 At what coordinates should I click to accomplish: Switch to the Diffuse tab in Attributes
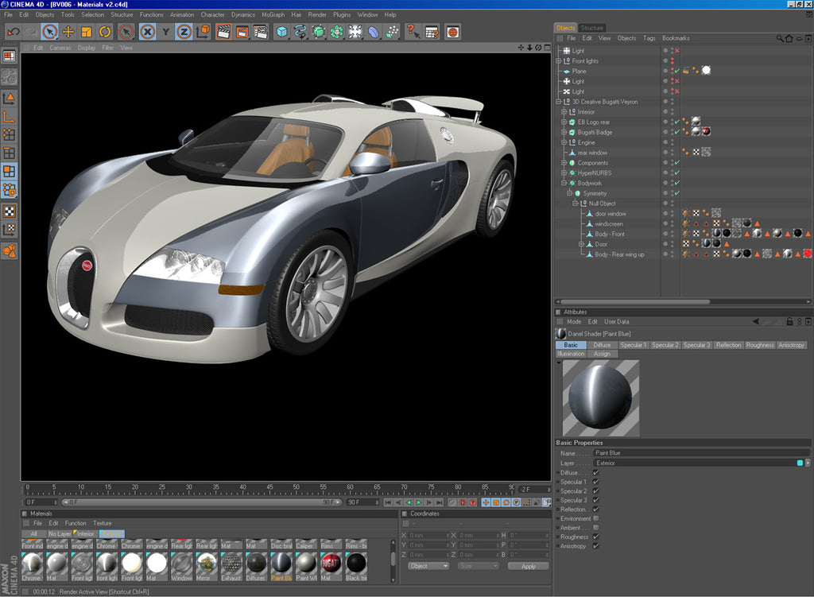coord(603,345)
